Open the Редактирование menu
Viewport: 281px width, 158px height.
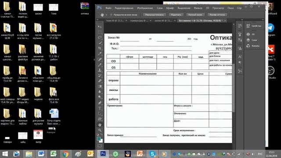pyautogui.click(x=124, y=8)
